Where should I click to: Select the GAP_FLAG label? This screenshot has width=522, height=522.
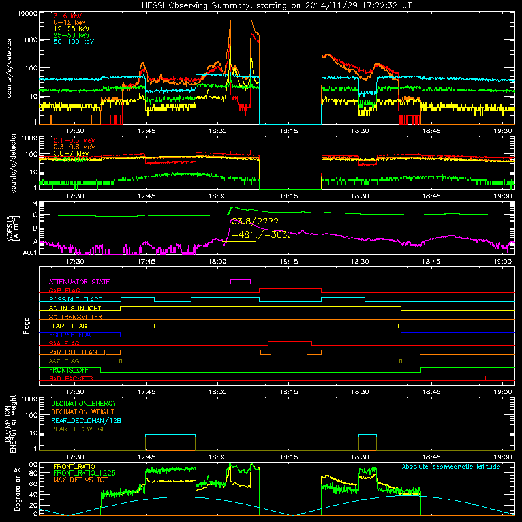pyautogui.click(x=64, y=290)
